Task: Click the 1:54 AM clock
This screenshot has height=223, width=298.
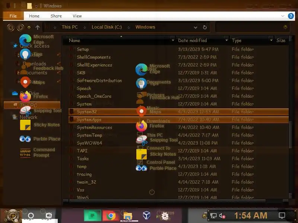Action: coord(251,216)
